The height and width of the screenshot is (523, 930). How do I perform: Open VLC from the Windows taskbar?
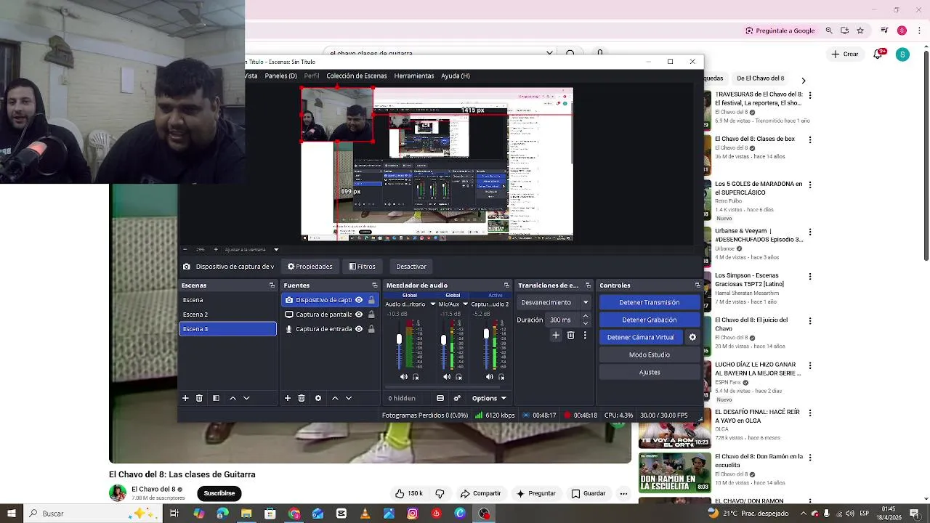tap(365, 514)
